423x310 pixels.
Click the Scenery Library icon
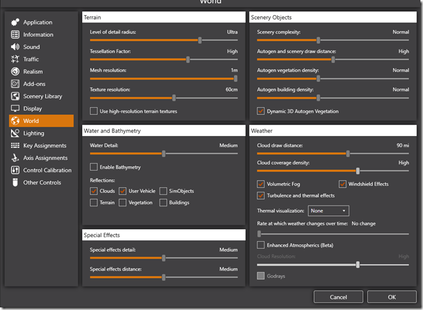pyautogui.click(x=15, y=96)
